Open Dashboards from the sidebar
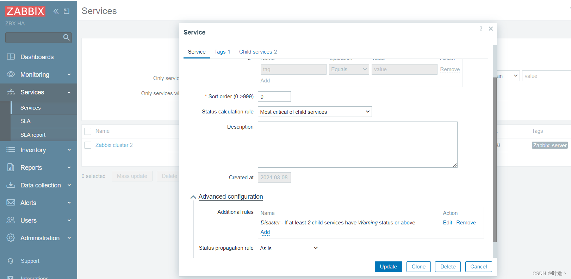The height and width of the screenshot is (279, 571). (37, 57)
